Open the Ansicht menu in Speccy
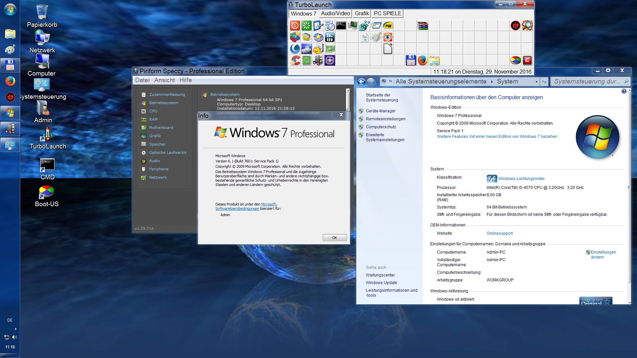637x358 pixels. 164,80
